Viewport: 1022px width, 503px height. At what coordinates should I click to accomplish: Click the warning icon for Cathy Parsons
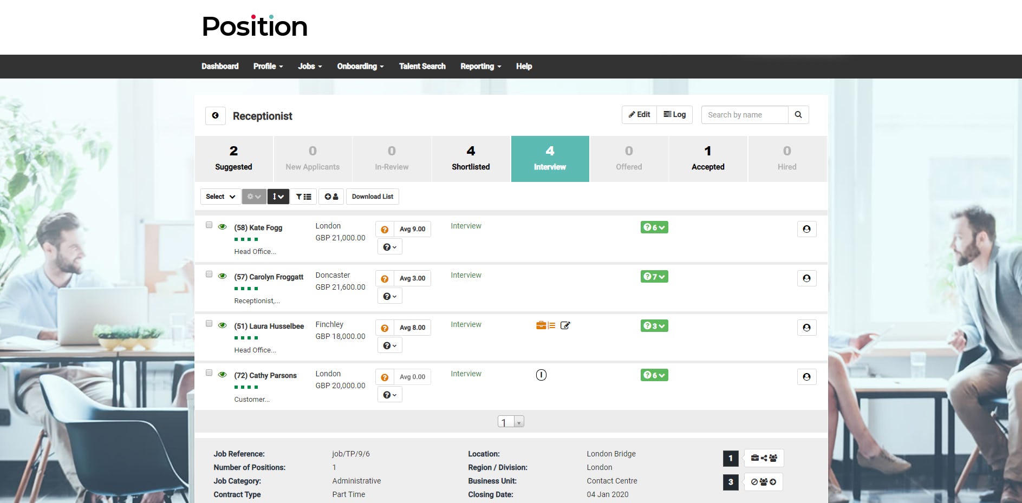coord(541,375)
